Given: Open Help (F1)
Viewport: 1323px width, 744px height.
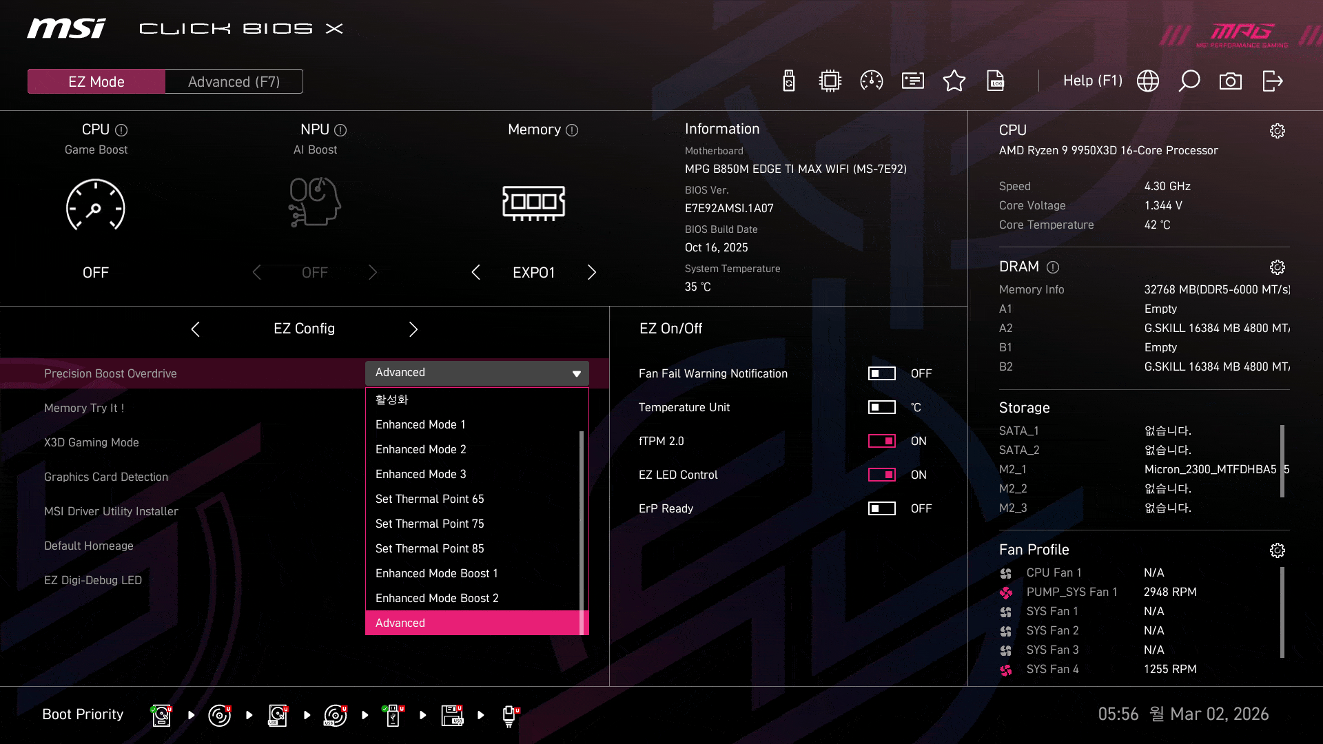Looking at the screenshot, I should pyautogui.click(x=1092, y=81).
